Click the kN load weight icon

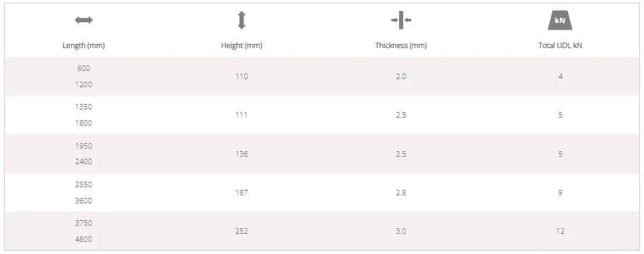(x=560, y=20)
